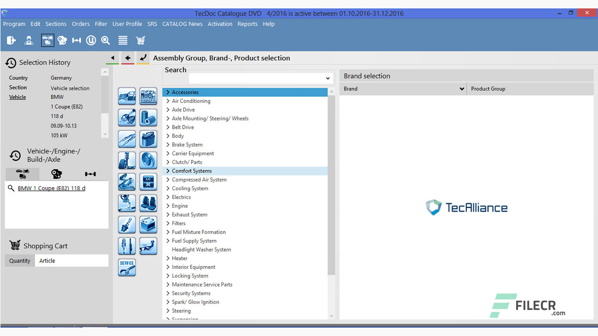Select the SERVICE wrench group icon
Viewport: 598px width, 336px height.
[x=127, y=267]
